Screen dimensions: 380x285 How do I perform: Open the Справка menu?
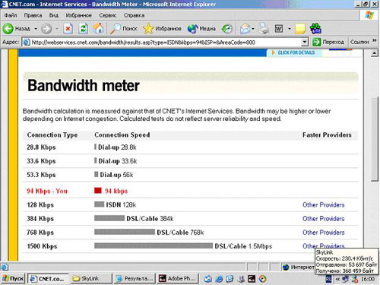tap(134, 15)
